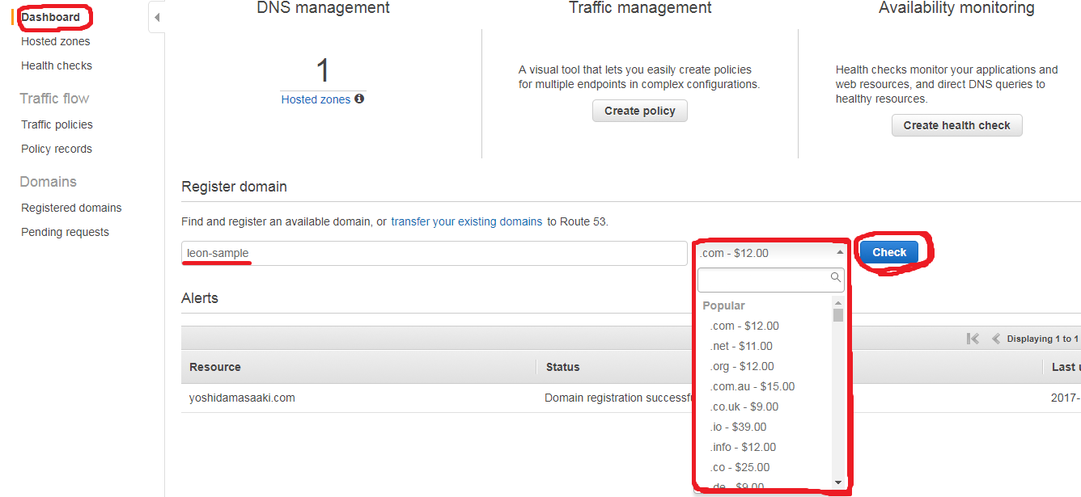This screenshot has width=1081, height=497.
Task: Follow the transfer your existing domains link
Action: click(x=467, y=221)
